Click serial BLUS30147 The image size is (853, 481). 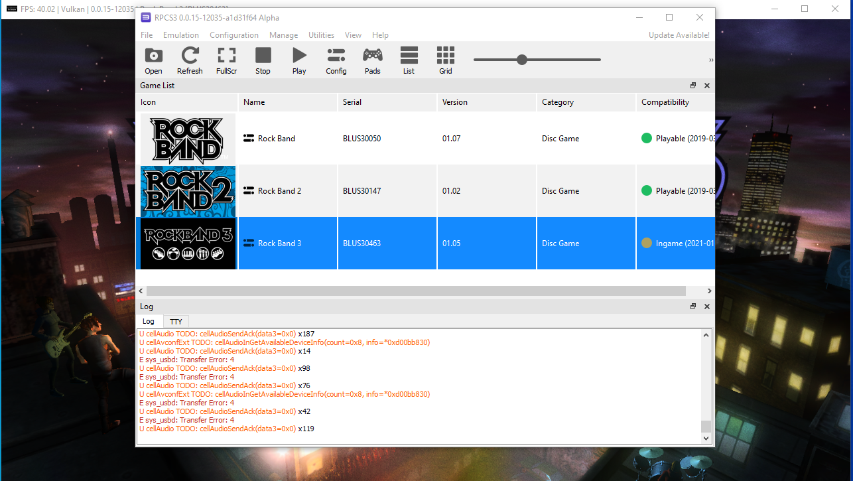tap(361, 191)
